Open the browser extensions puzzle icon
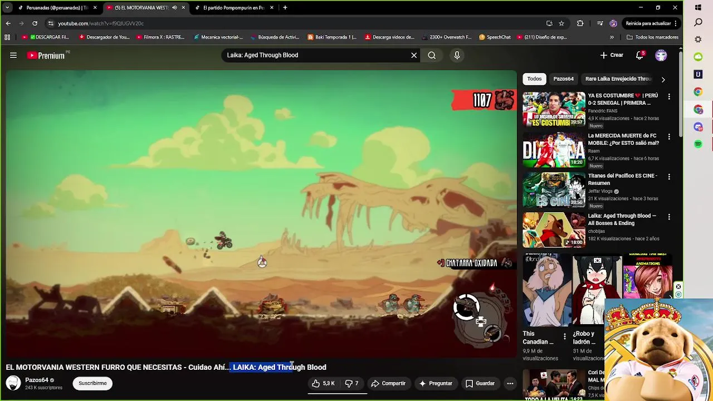Image resolution: width=713 pixels, height=401 pixels. coord(580,23)
